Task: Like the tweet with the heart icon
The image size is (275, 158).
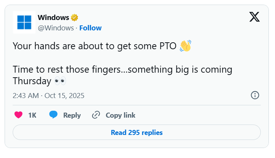Action: [18, 115]
